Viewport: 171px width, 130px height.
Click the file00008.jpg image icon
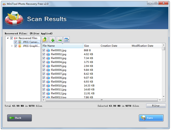pyautogui.click(x=48, y=78)
